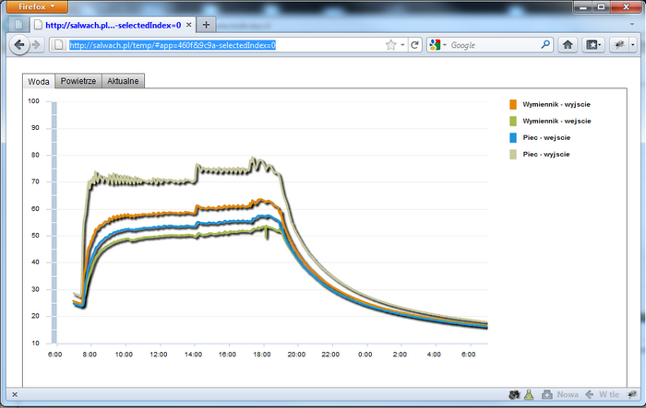Image resolution: width=646 pixels, height=408 pixels.
Task: Click the pinned blank tab at the left
Action: 19,25
